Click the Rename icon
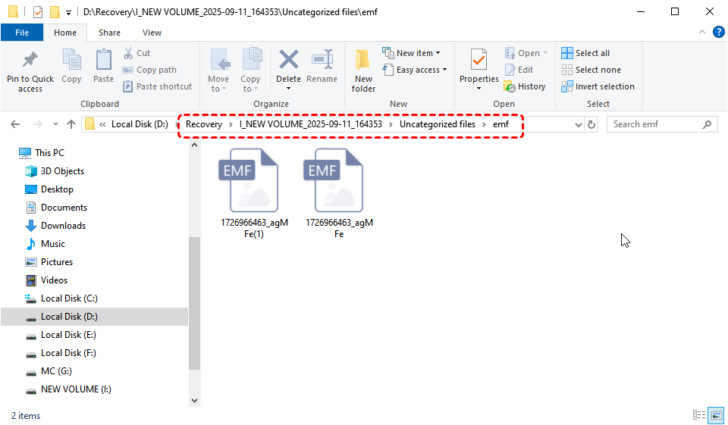Viewport: 728px width, 425px height. point(322,59)
